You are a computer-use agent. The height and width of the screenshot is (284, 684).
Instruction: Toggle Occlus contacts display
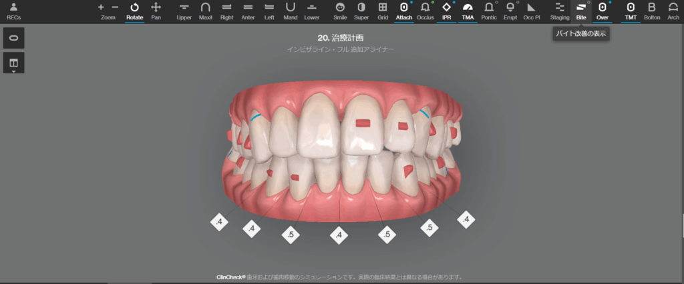[425, 11]
